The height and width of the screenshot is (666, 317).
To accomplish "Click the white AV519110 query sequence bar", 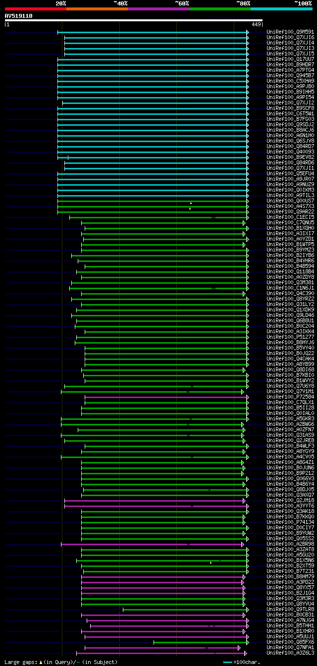I will pyautogui.click(x=133, y=20).
